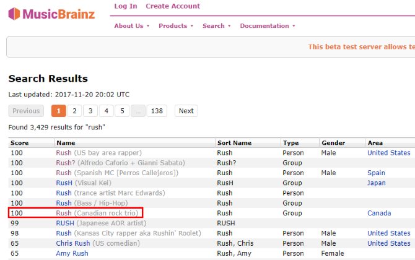Open United States area for Kansas City rapper
The height and width of the screenshot is (260, 415).
(389, 233)
